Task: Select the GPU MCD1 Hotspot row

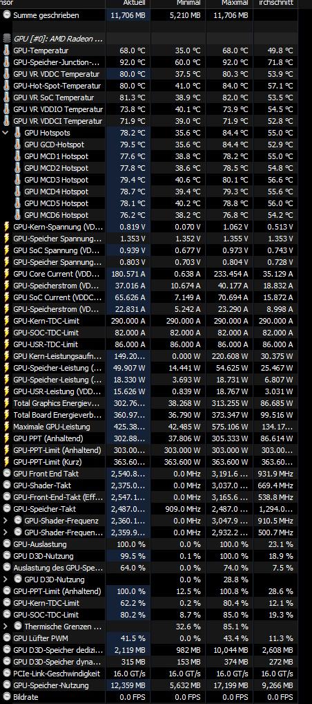Action: pos(149,156)
